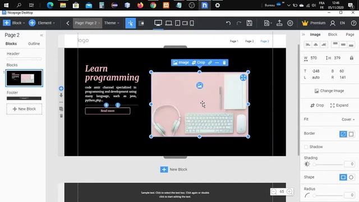Select the no-border option

point(343,134)
